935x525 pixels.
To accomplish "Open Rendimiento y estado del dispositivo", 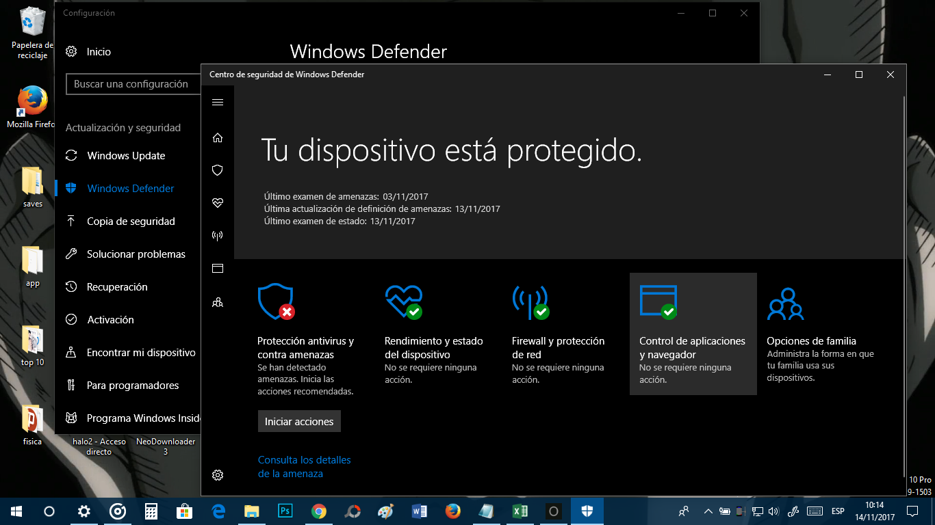I will [434, 348].
